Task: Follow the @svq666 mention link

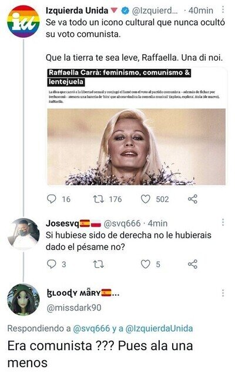Action: [92, 328]
